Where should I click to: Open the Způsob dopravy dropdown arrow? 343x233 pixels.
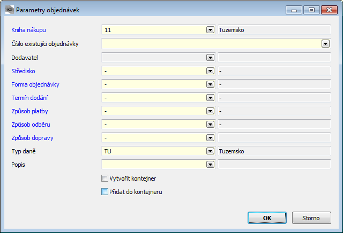point(210,138)
